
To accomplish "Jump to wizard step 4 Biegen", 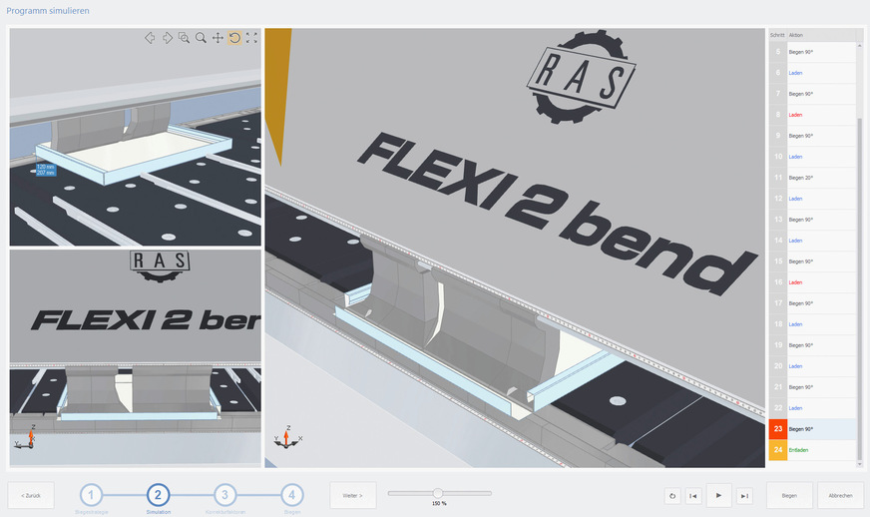I will pos(292,495).
